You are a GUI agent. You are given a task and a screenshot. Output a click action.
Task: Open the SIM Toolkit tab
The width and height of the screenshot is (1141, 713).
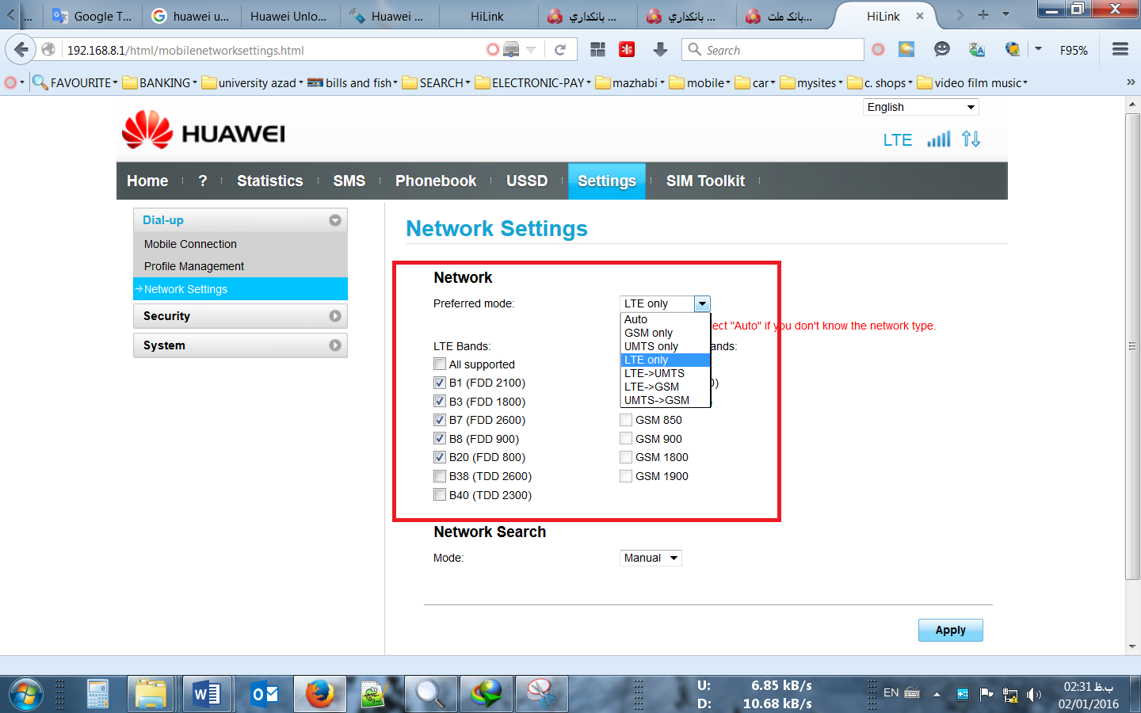(x=705, y=181)
